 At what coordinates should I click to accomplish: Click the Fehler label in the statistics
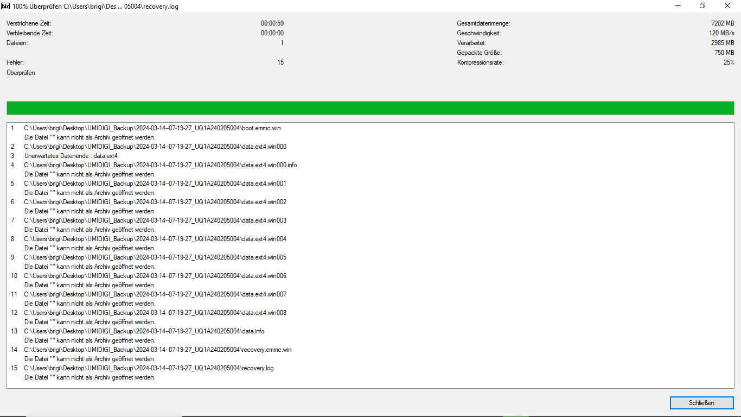click(x=15, y=62)
